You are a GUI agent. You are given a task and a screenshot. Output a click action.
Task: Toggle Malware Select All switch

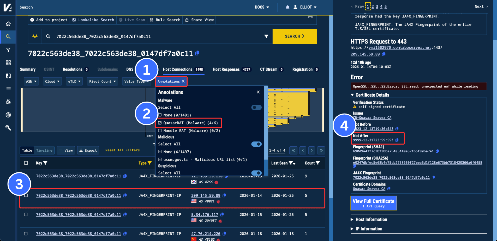coord(256,108)
